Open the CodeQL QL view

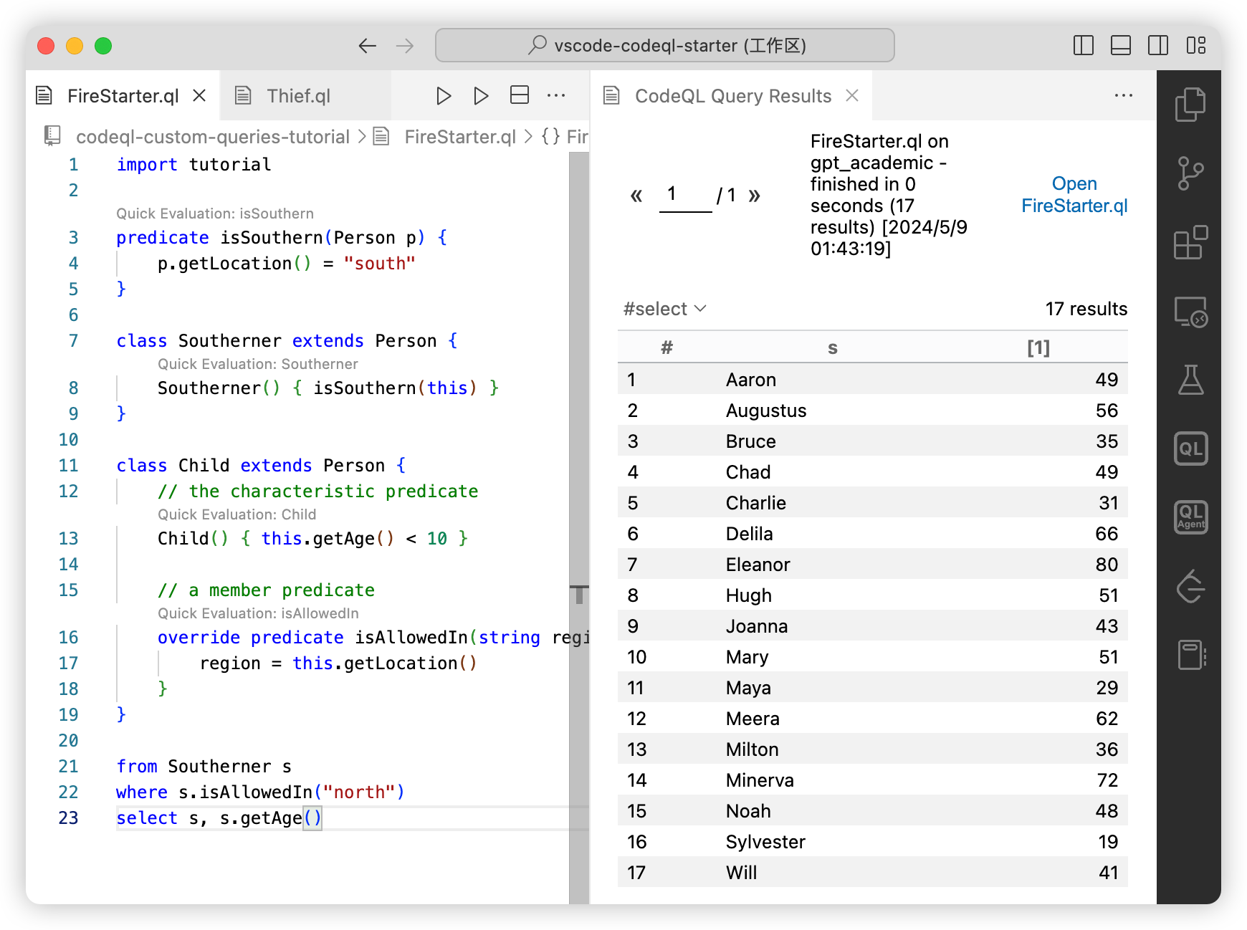(x=1190, y=449)
